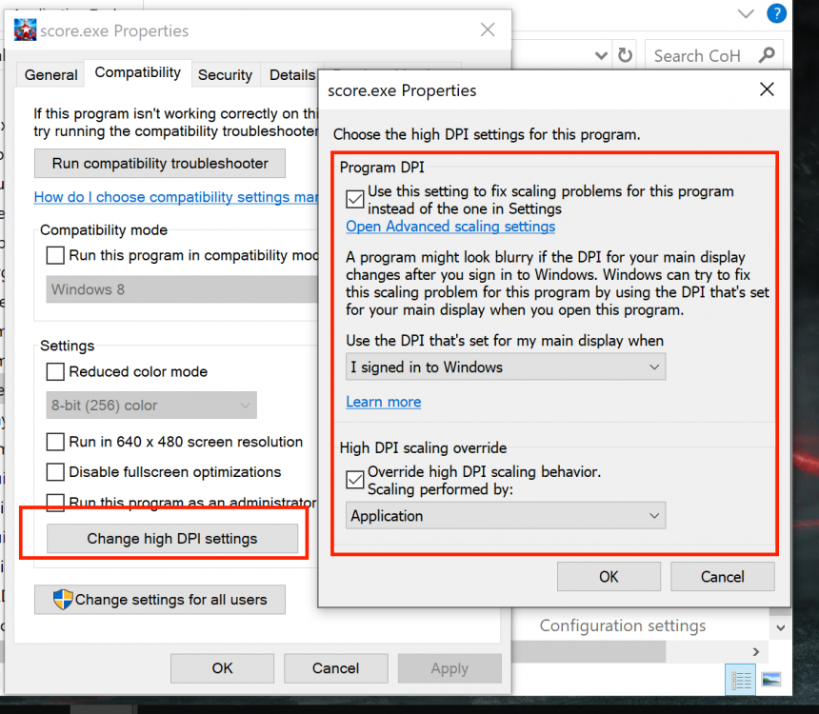
Task: Close the high DPI settings dialog
Action: pyautogui.click(x=767, y=90)
